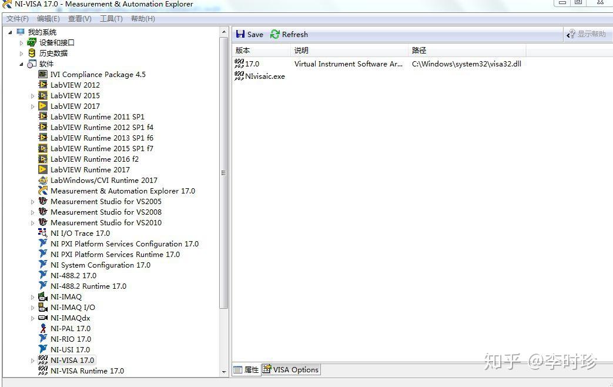Select the 17.0 version row

point(377,64)
